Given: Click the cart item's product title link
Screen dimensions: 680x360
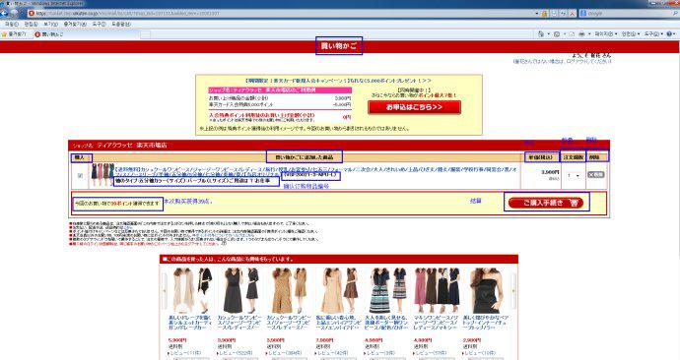Looking at the screenshot, I should (x=316, y=172).
